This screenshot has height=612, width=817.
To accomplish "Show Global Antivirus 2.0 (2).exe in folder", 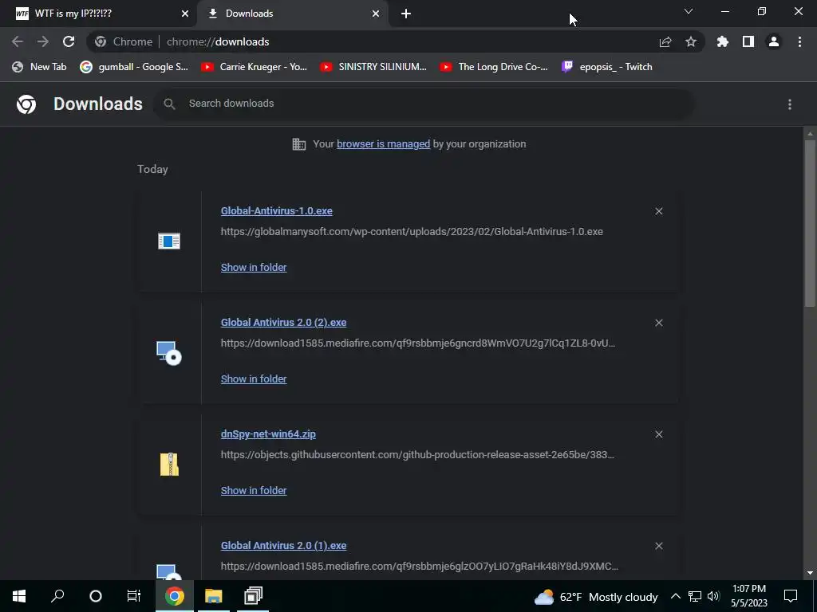I will [x=254, y=379].
